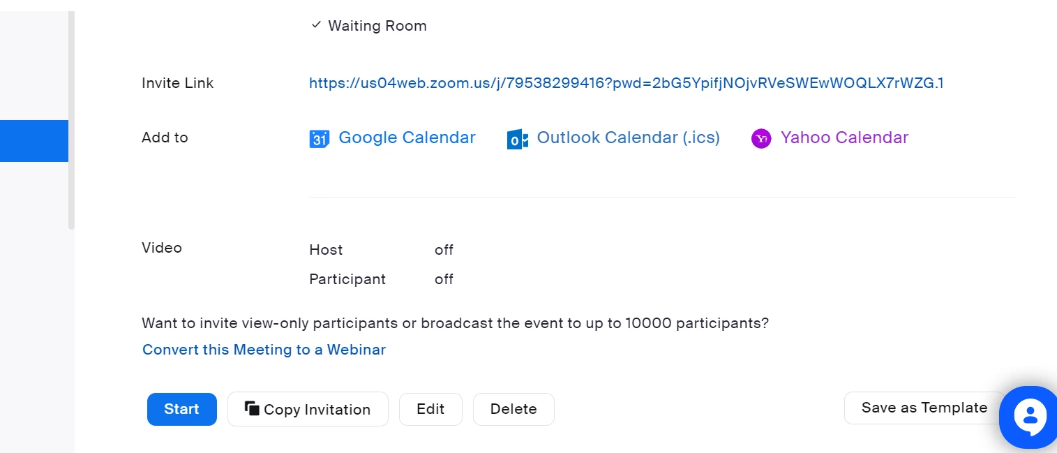Click the Host video off value
The height and width of the screenshot is (453, 1057).
[444, 250]
